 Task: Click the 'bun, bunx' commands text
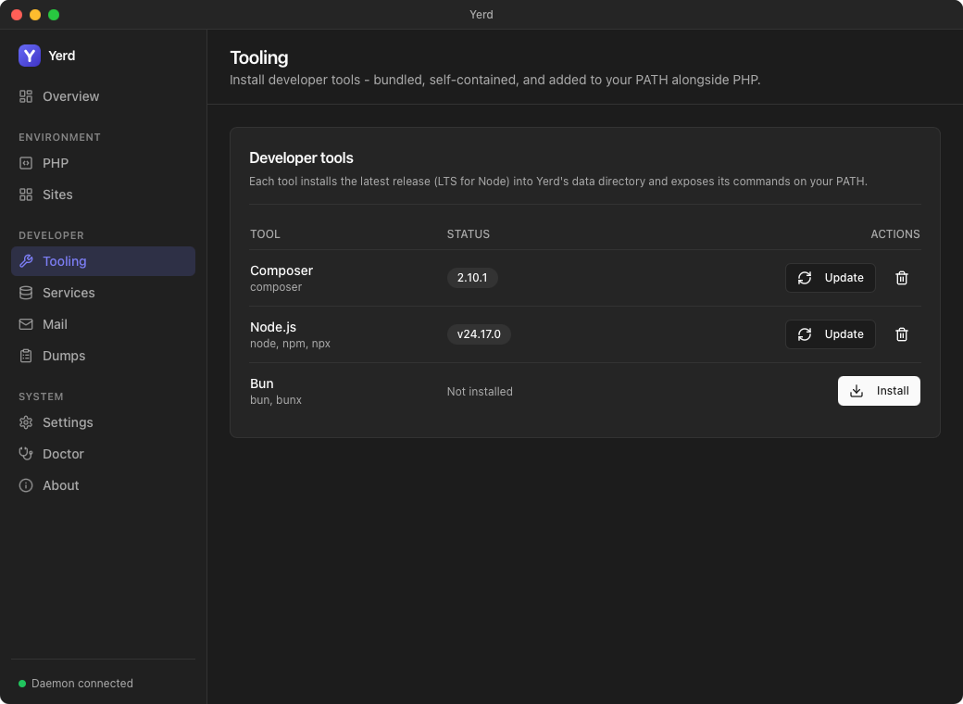click(276, 400)
